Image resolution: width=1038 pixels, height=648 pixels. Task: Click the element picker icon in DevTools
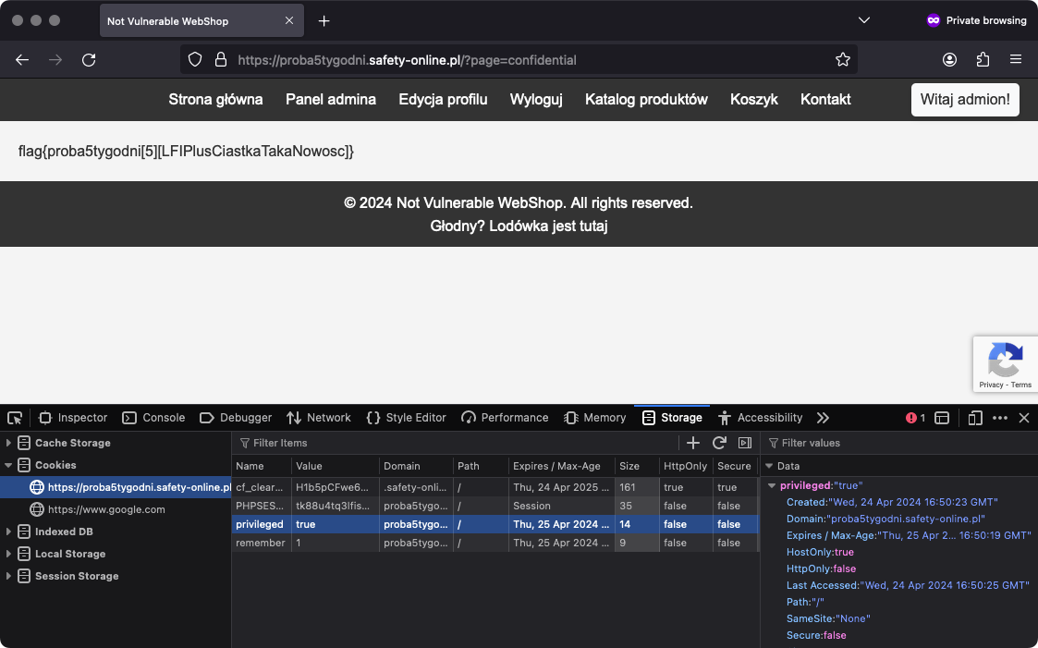pyautogui.click(x=15, y=418)
